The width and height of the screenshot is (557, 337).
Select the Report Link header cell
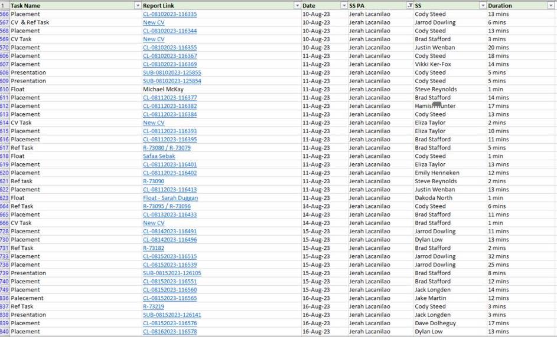222,6
